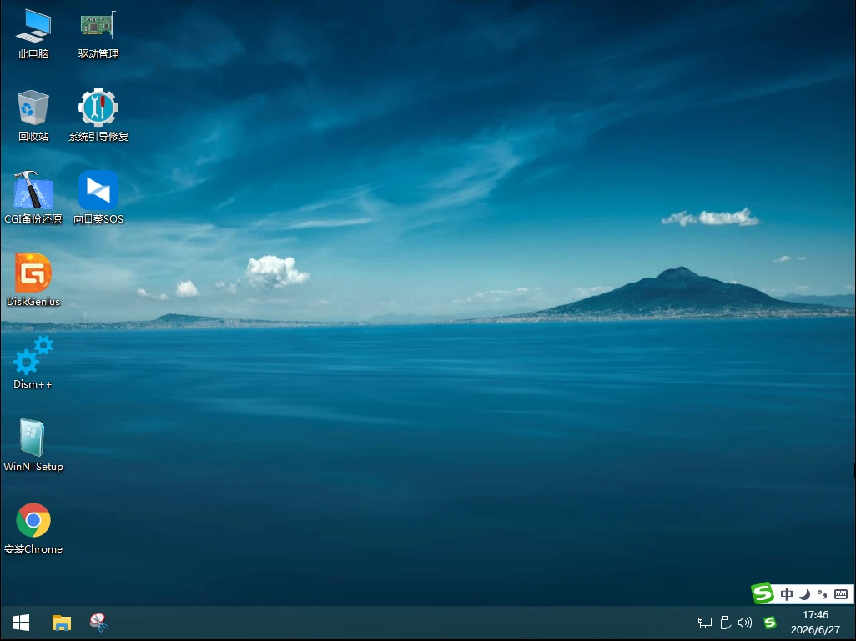856x641 pixels.
Task: Select the WinNTSetup desktop icon
Action: point(33,444)
